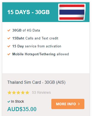Click the Thailand flag image
The height and width of the screenshot is (116, 92).
coord(72,12)
